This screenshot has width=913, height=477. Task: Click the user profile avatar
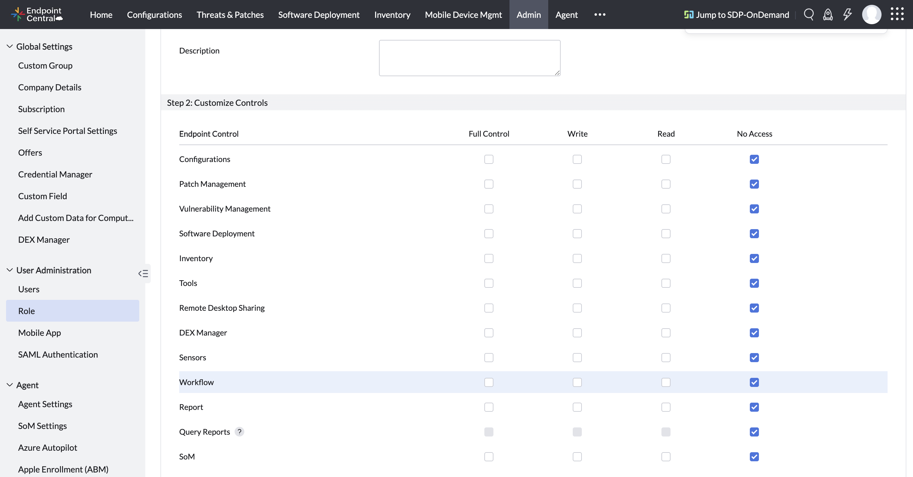pos(872,15)
